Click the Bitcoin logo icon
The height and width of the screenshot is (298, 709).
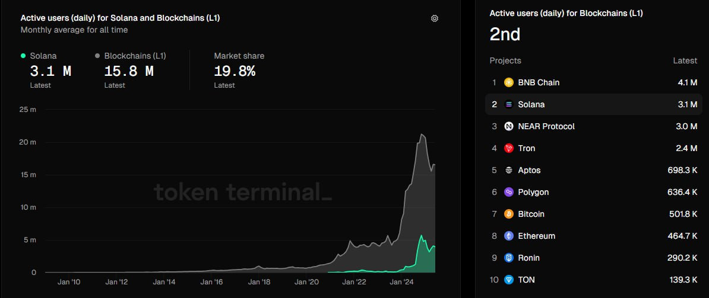click(509, 214)
